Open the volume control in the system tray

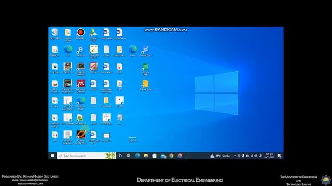[256, 156]
